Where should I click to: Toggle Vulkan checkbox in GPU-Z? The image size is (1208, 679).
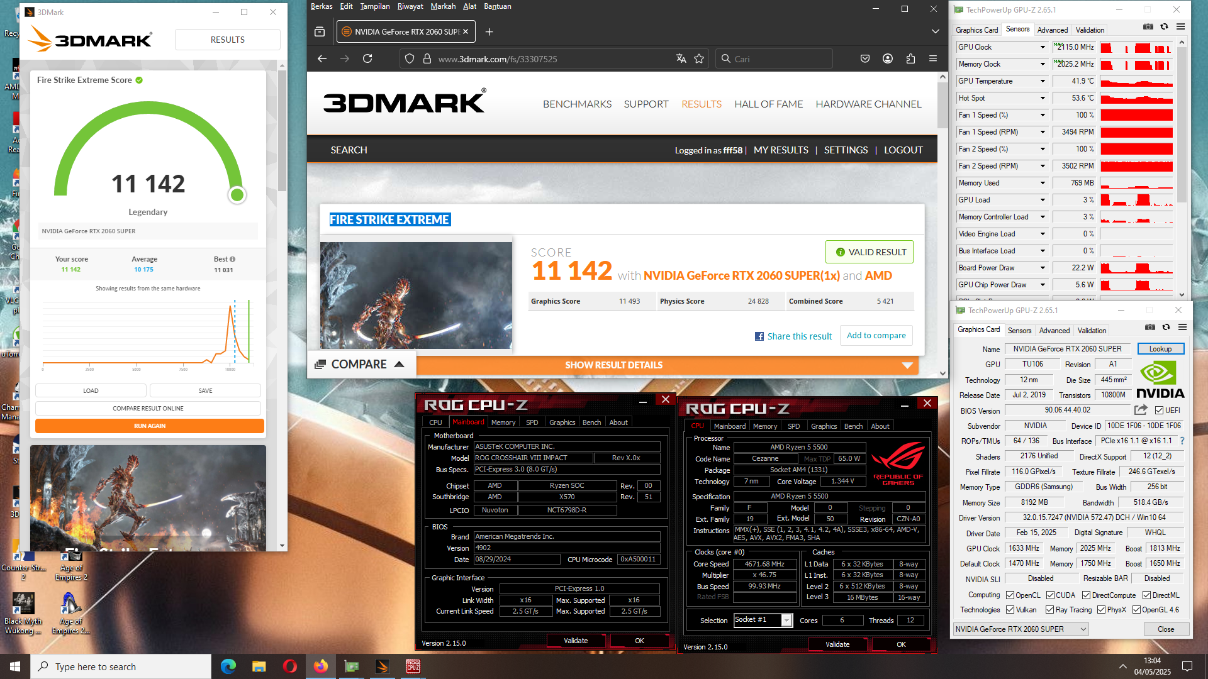tap(1010, 610)
